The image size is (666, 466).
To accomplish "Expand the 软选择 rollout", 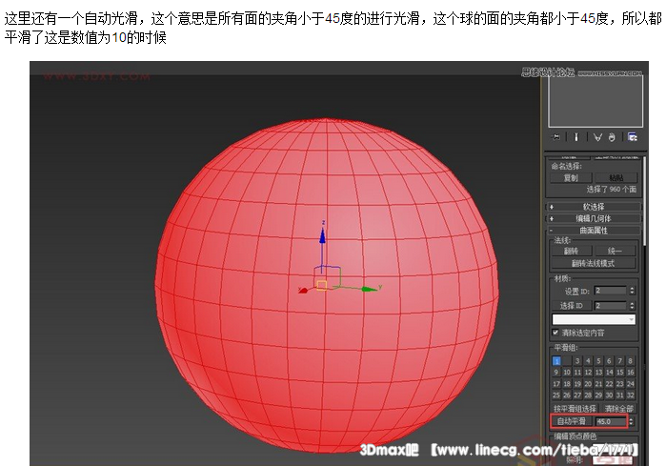I will 594,207.
